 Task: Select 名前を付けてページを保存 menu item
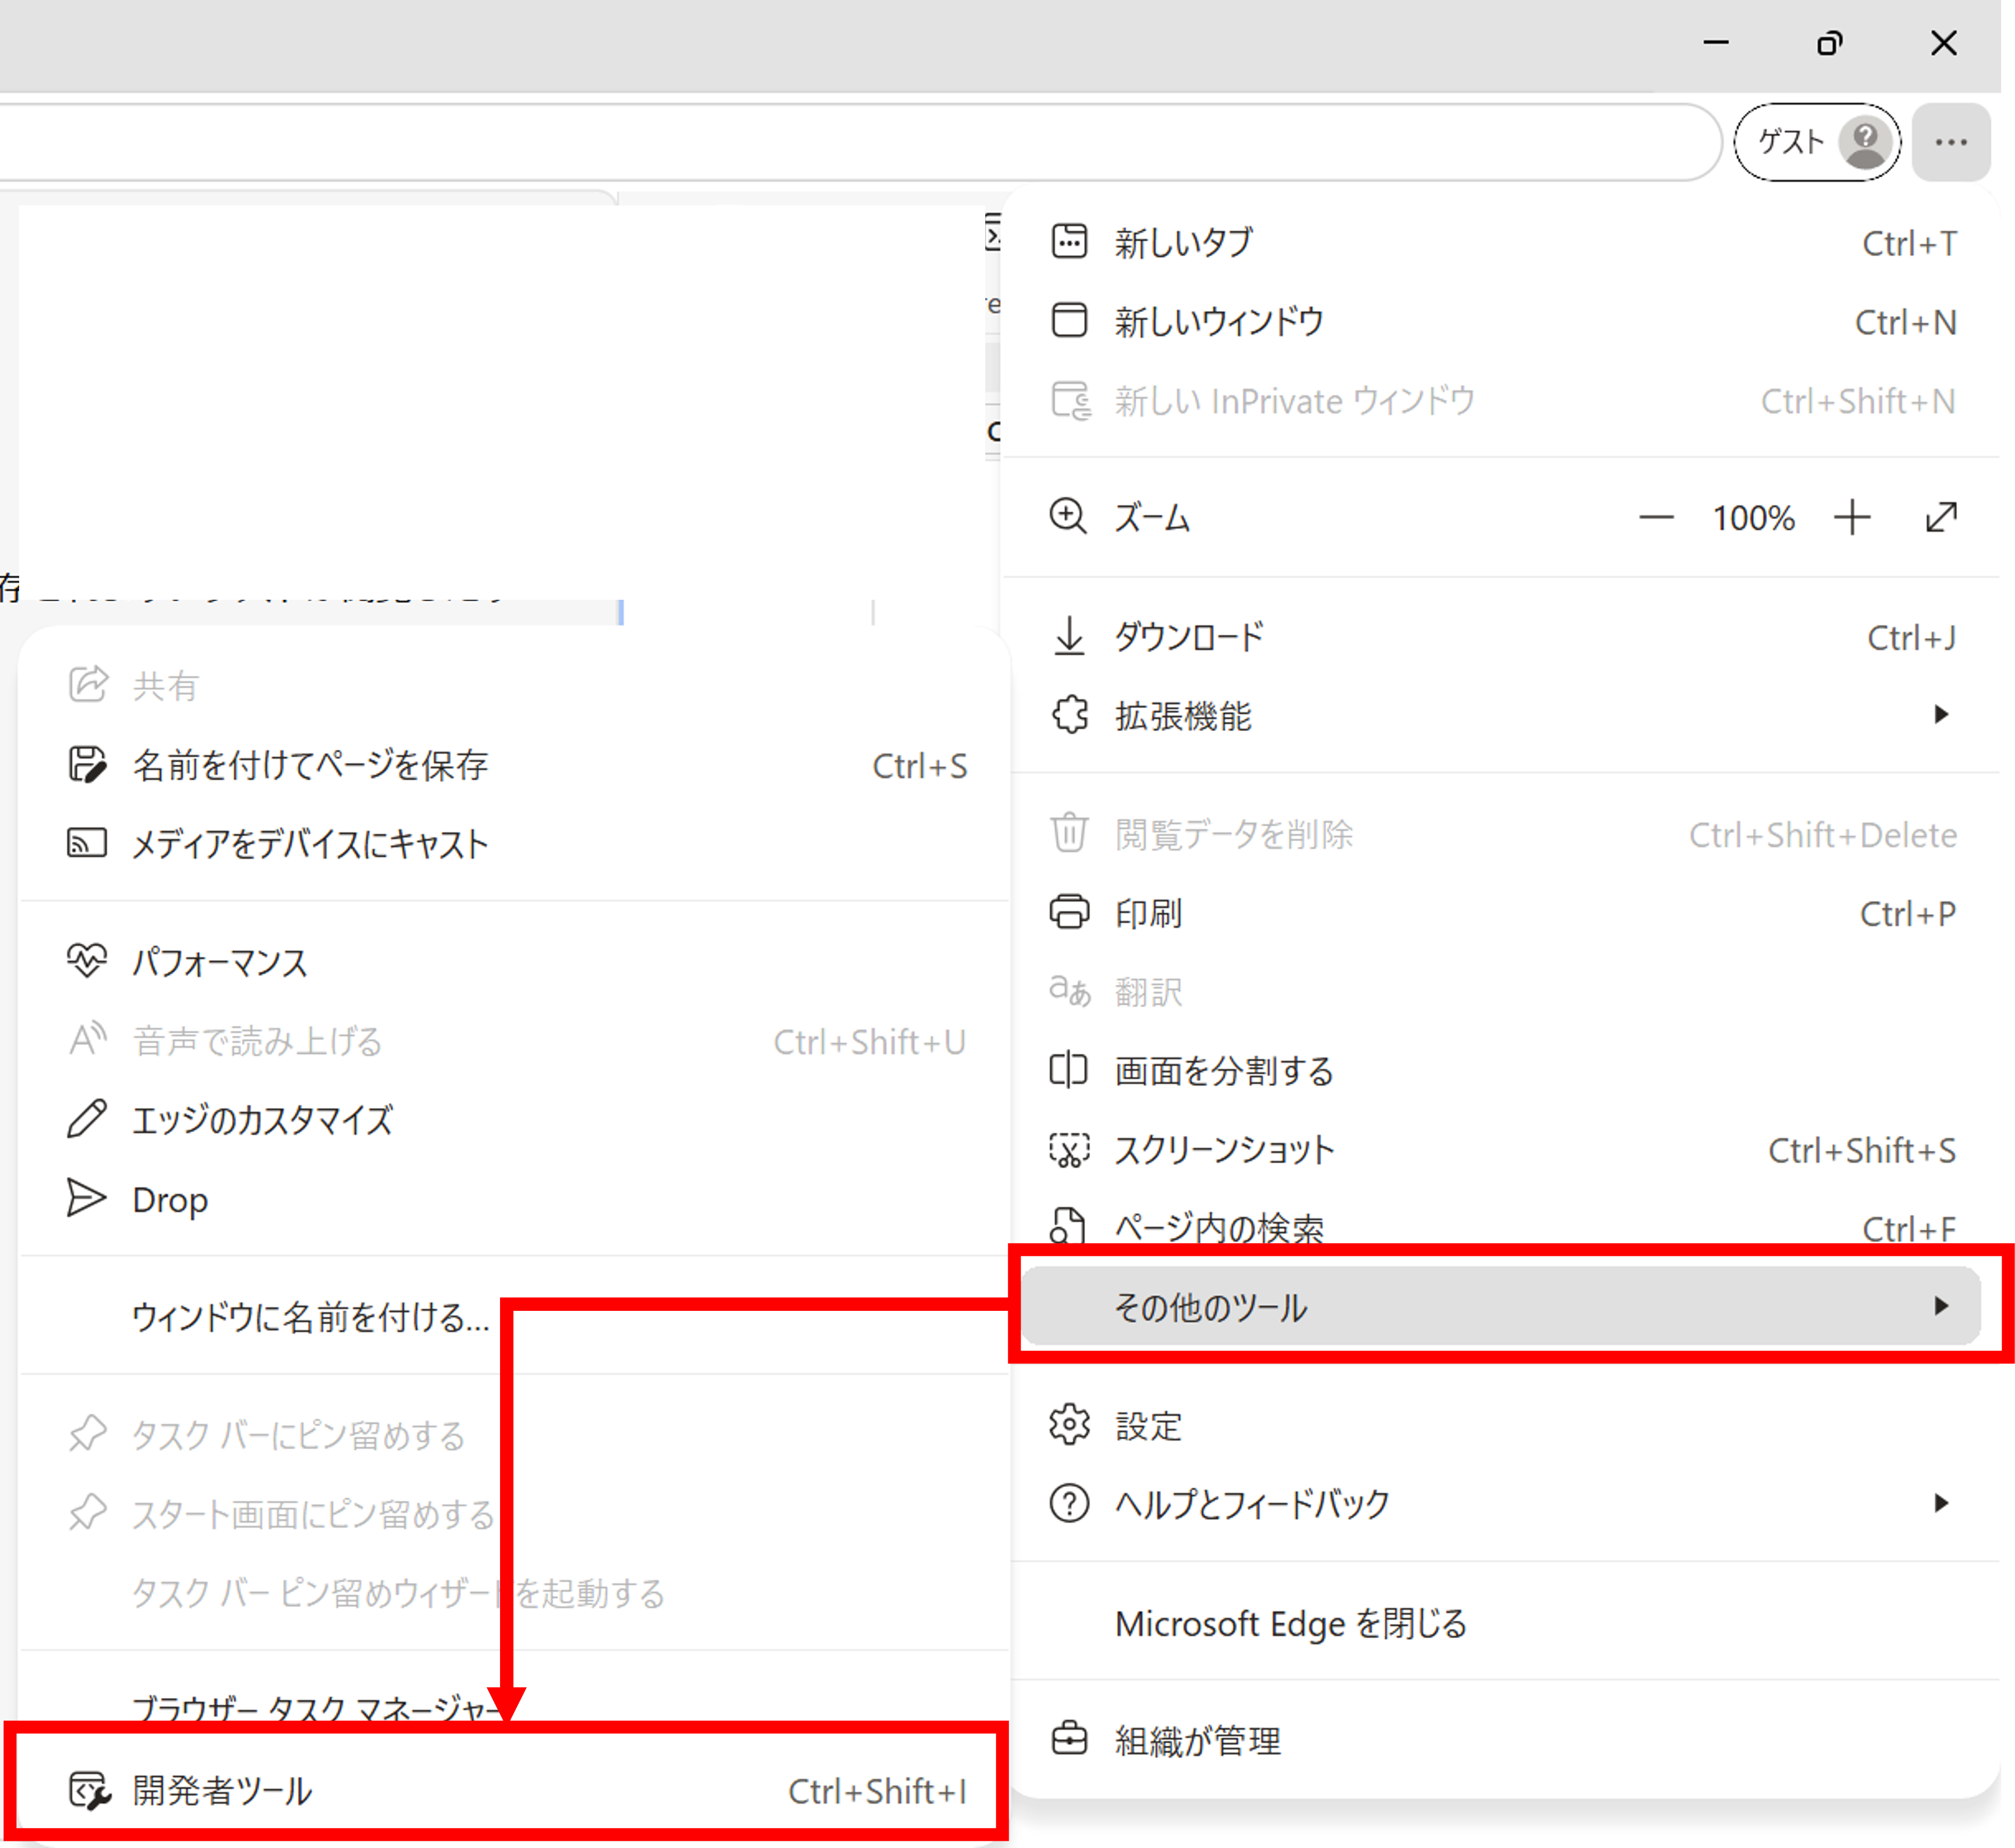click(515, 765)
